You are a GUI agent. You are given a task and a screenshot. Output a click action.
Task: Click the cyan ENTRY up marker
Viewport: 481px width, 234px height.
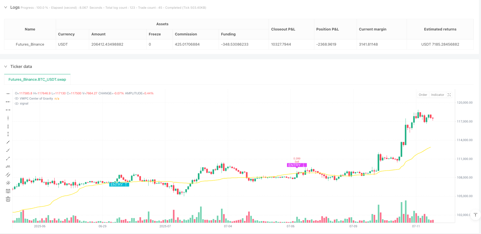pyautogui.click(x=119, y=185)
